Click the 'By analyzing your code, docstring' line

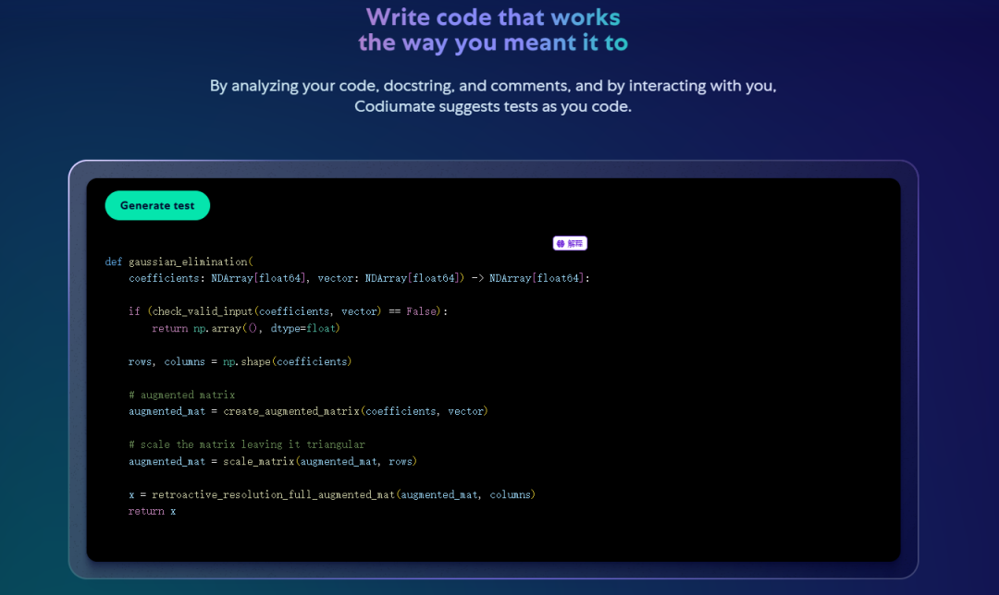493,86
